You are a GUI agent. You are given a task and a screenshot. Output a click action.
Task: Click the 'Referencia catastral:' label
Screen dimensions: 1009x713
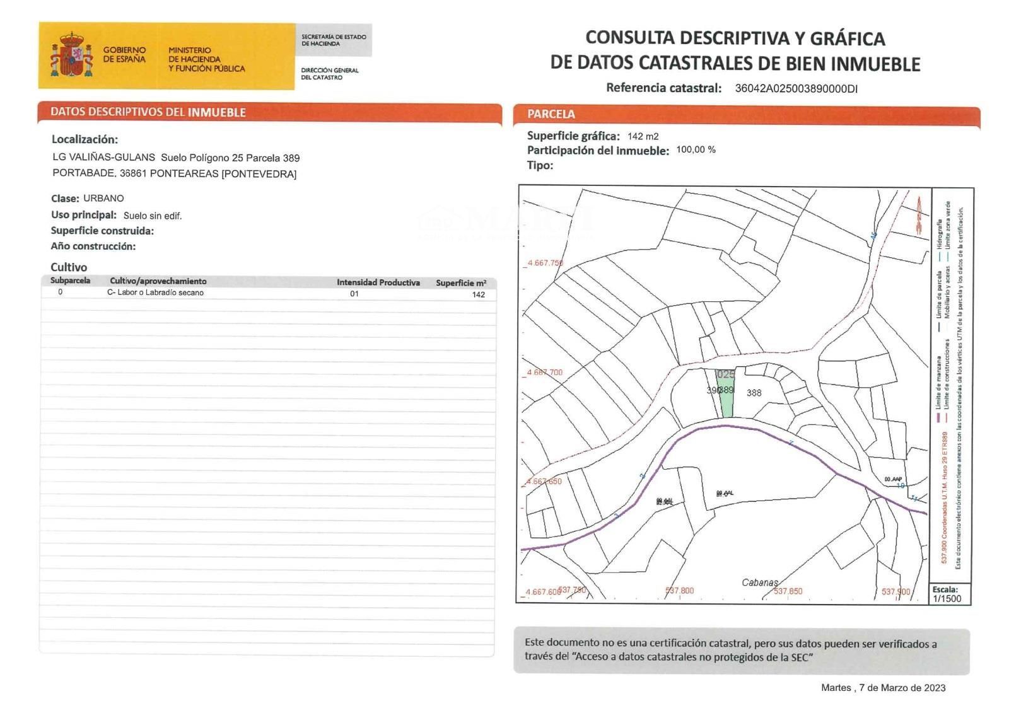[x=663, y=88]
